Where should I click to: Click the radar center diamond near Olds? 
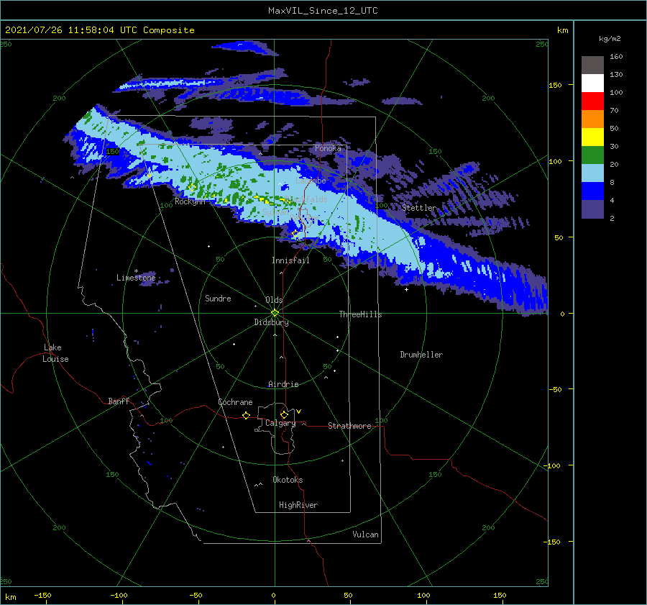(275, 313)
